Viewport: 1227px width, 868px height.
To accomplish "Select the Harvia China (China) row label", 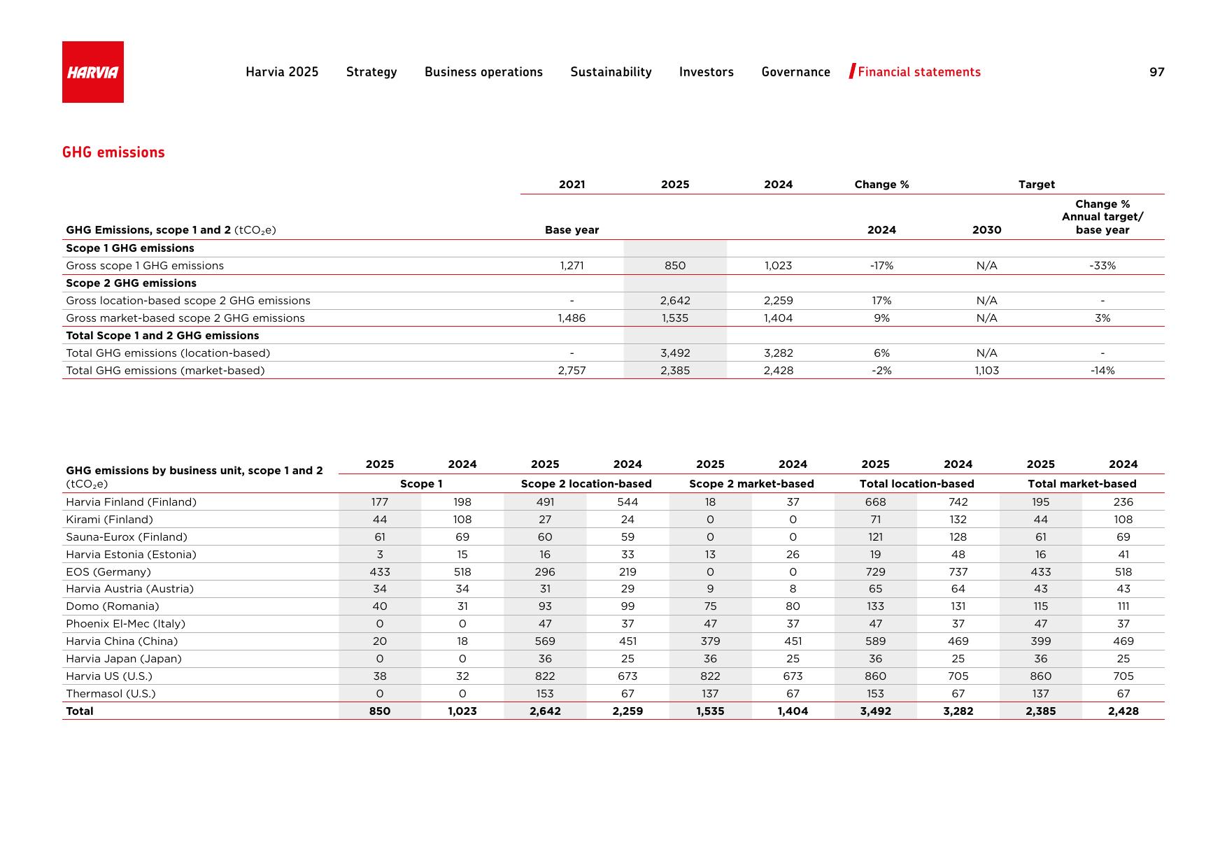I will (x=122, y=641).
